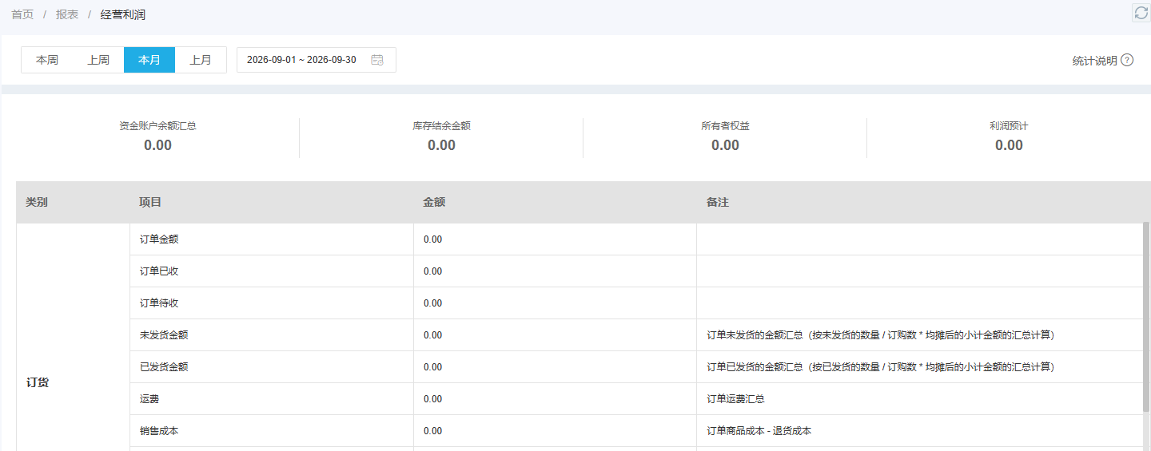Viewport: 1151px width, 451px height.
Task: Open the calendar icon in date range field
Action: pos(377,60)
